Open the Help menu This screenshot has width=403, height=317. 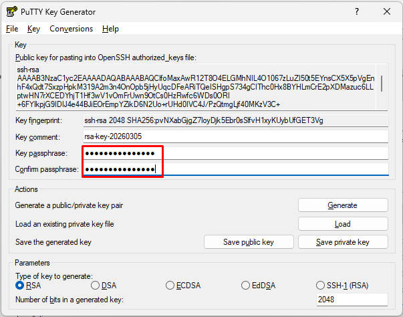click(110, 29)
